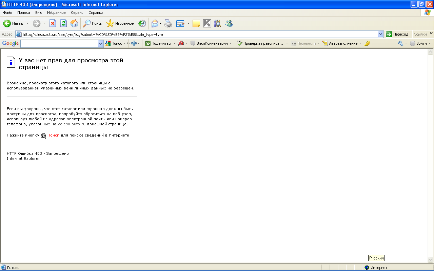The image size is (434, 271).
Task: Click the Избранное star button
Action: tap(120, 23)
